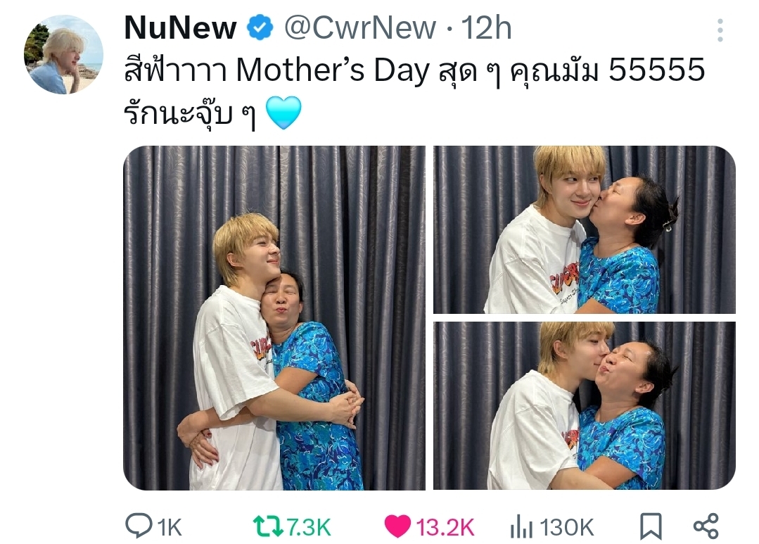Open the bottom-right kiss photo
Screen dimensions: 759x544
pos(585,405)
